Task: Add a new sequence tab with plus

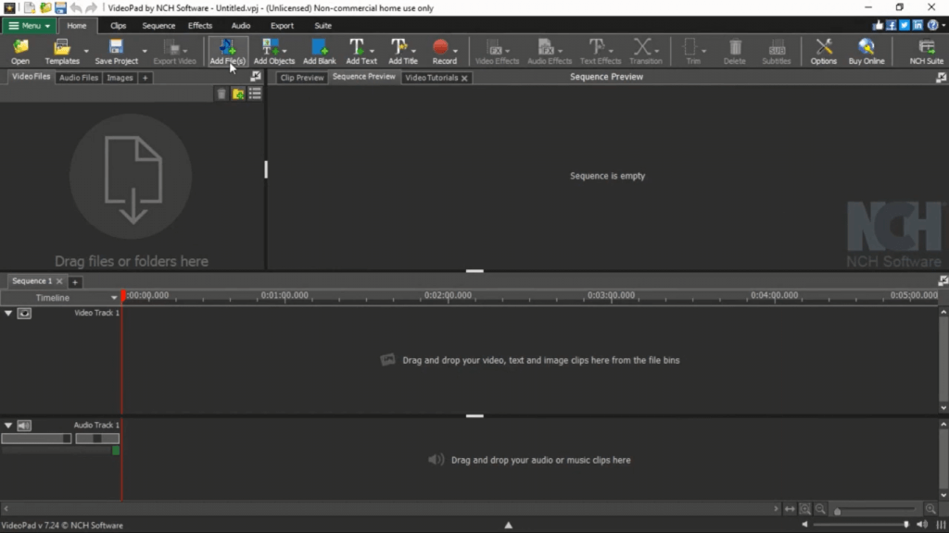Action: (x=75, y=281)
